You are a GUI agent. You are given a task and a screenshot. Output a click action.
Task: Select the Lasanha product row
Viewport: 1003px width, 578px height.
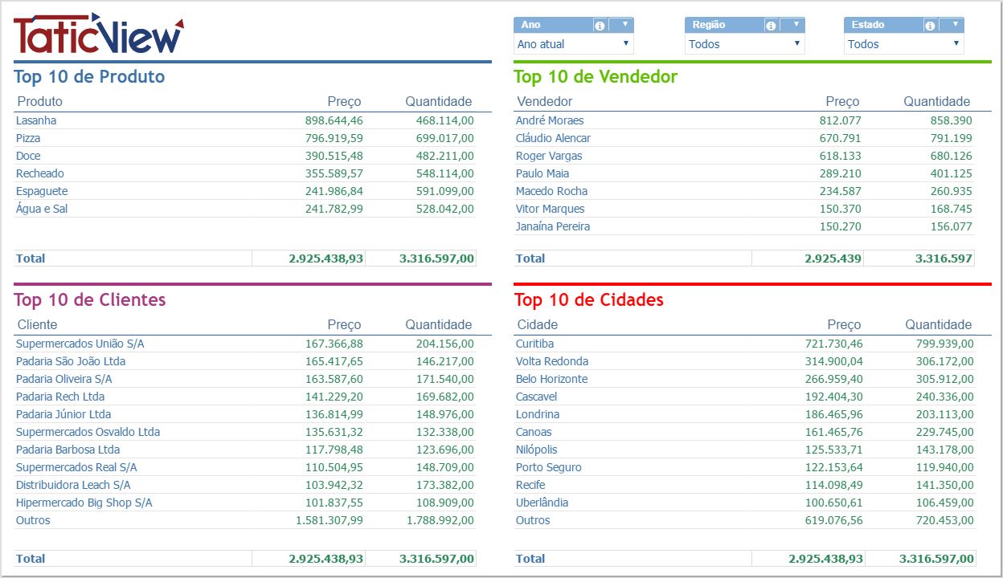[36, 120]
